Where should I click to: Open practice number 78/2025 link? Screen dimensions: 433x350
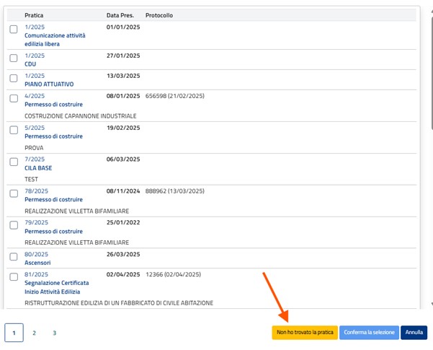point(36,191)
